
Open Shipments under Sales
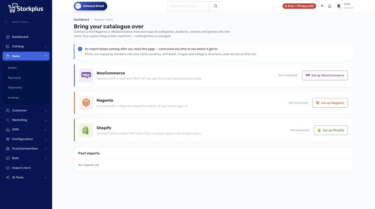coord(15,88)
